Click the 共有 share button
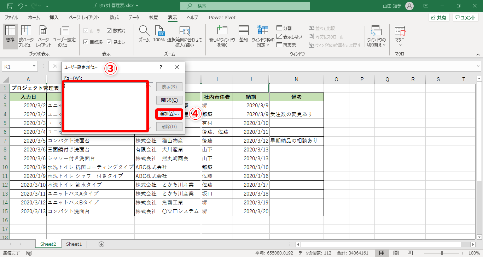Viewport: 483px width, 257px height. (439, 18)
